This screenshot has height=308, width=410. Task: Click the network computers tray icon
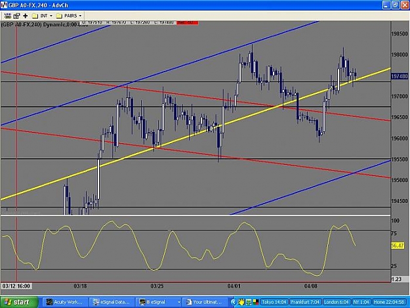[x=249, y=302]
